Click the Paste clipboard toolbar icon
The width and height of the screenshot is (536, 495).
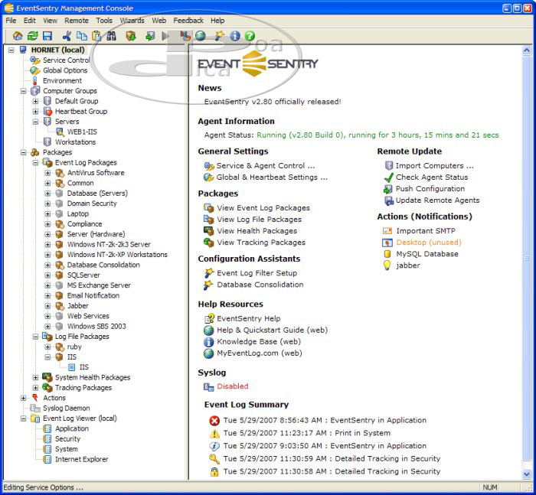pyautogui.click(x=97, y=36)
